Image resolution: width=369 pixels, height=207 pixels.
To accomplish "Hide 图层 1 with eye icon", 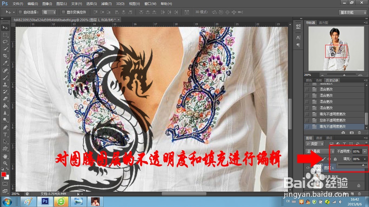I will 308,168.
